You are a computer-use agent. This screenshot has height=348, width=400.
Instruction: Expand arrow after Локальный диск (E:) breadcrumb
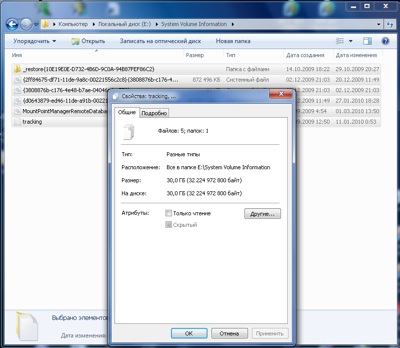click(156, 24)
